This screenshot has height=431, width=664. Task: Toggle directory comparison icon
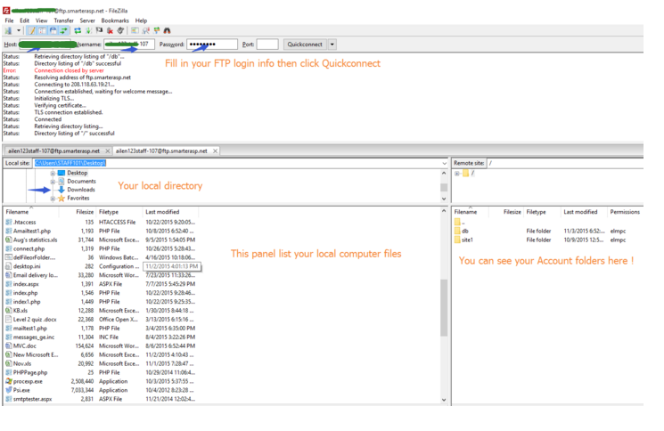145,30
